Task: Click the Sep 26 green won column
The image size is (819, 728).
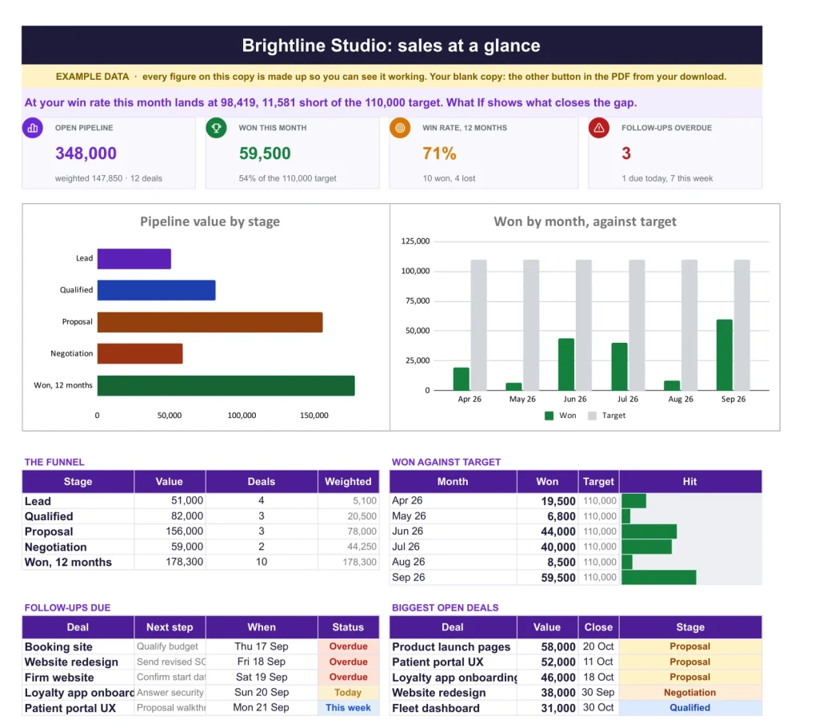Action: 725,355
